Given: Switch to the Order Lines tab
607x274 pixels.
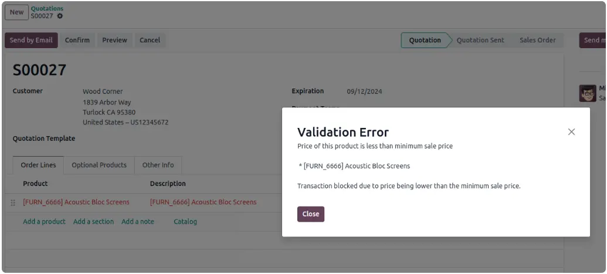Looking at the screenshot, I should point(38,165).
